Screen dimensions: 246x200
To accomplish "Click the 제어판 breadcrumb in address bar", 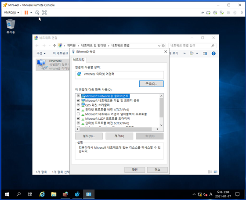I will click(x=71, y=46).
